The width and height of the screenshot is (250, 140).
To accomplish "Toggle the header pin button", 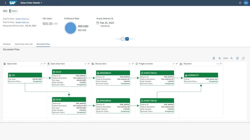I will point(127,39).
